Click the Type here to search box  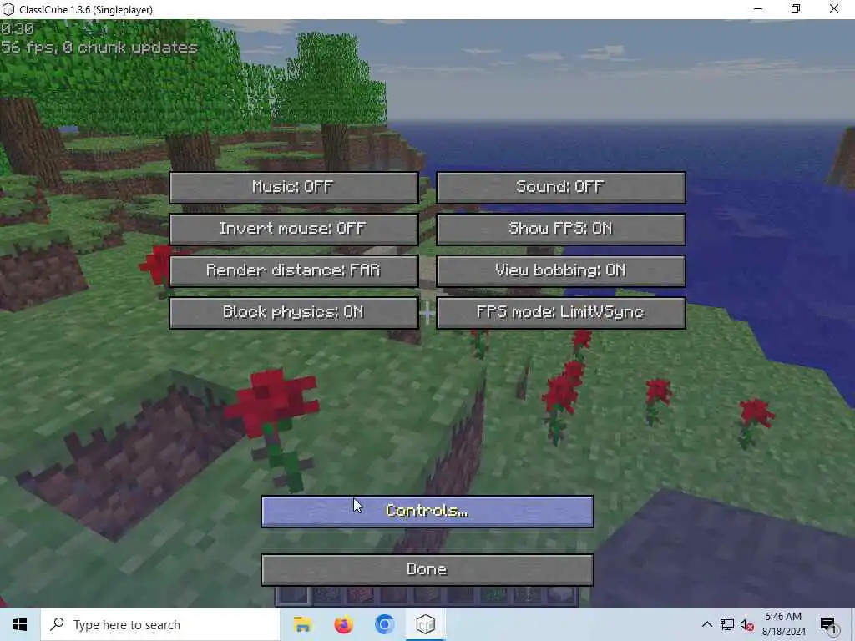pos(160,624)
